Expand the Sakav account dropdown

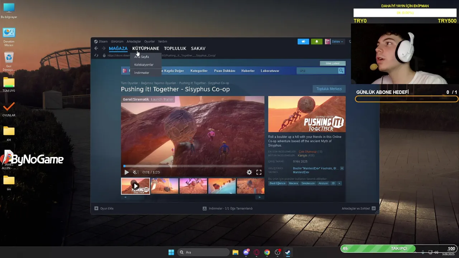point(337,42)
